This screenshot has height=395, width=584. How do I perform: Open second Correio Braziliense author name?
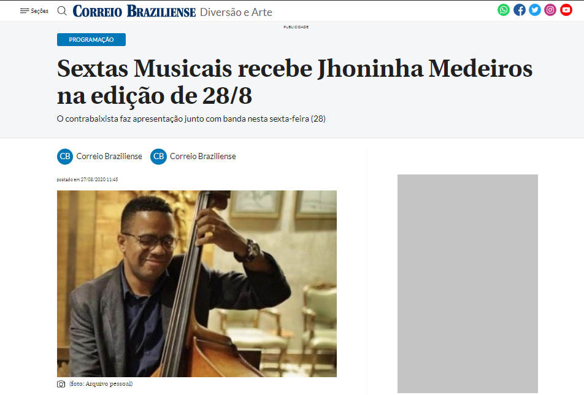click(203, 156)
